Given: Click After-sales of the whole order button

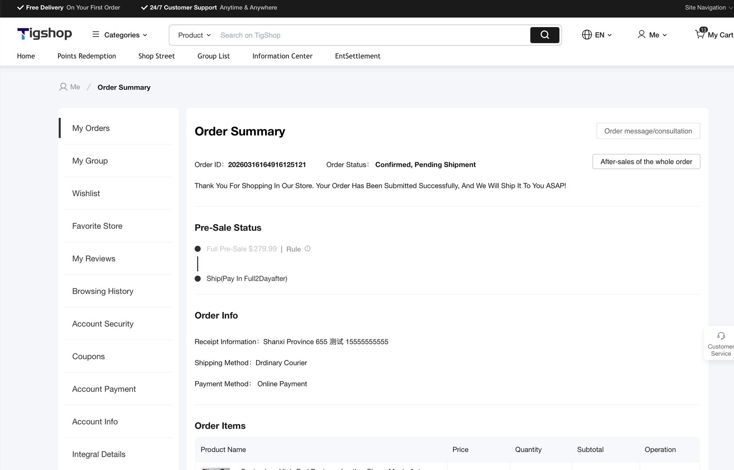Looking at the screenshot, I should click(x=646, y=162).
